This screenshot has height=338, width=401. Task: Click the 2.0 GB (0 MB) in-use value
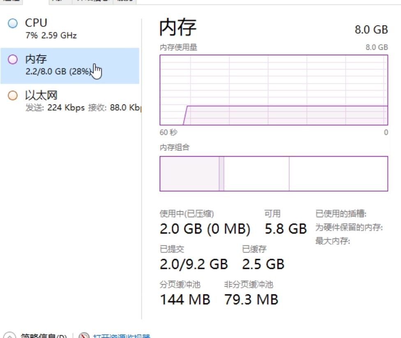205,229
